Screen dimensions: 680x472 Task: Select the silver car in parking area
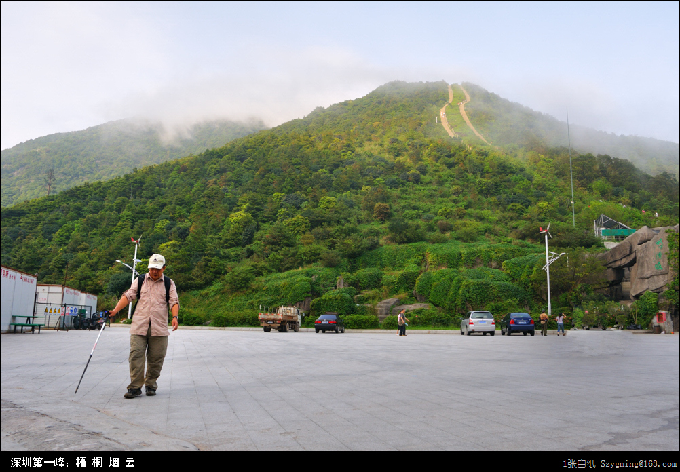[x=478, y=323]
